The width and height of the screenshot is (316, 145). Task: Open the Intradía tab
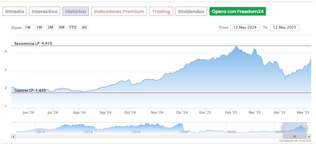[x=15, y=12]
